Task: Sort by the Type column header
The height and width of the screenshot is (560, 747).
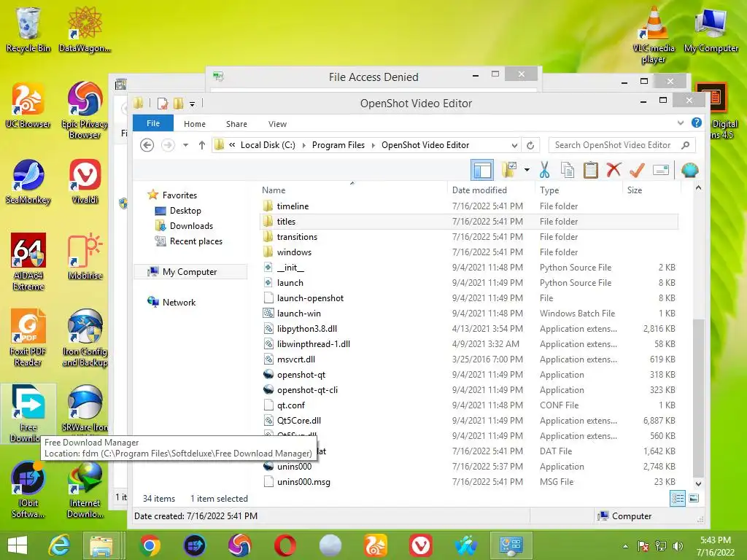Action: point(549,190)
